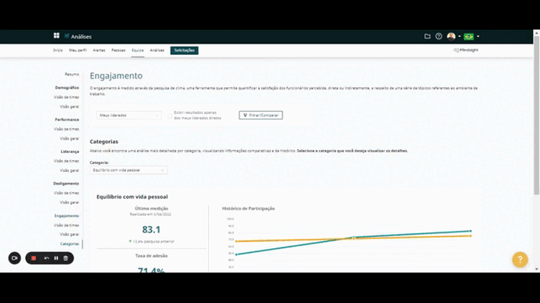Viewport: 540px width, 303px height.
Task: Click the orange line's first data point
Action: click(236, 241)
